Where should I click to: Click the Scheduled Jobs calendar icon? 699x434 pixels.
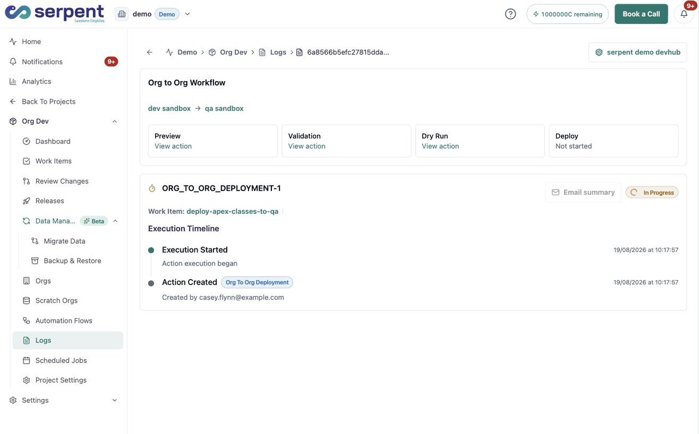click(26, 360)
